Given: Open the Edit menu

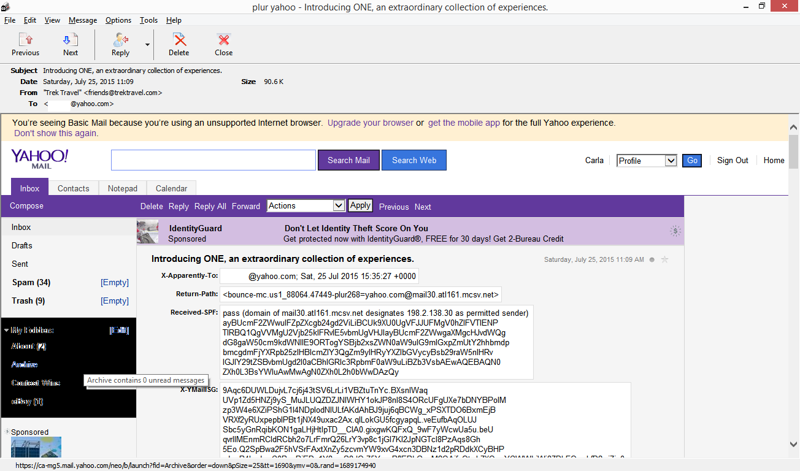Looking at the screenshot, I should point(30,20).
